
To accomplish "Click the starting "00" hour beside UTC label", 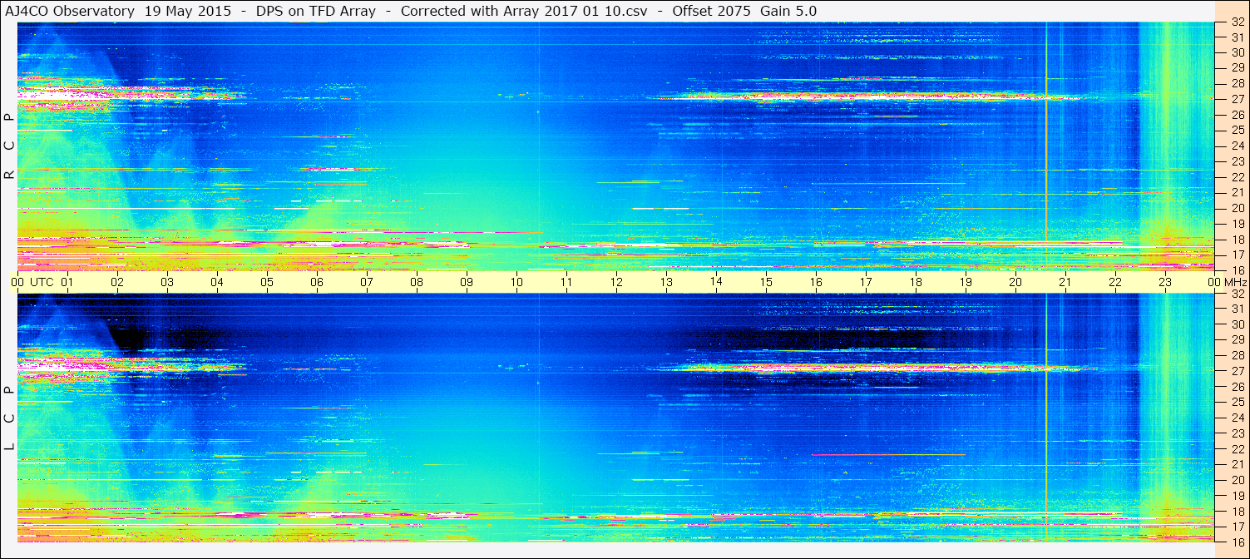I will [17, 282].
